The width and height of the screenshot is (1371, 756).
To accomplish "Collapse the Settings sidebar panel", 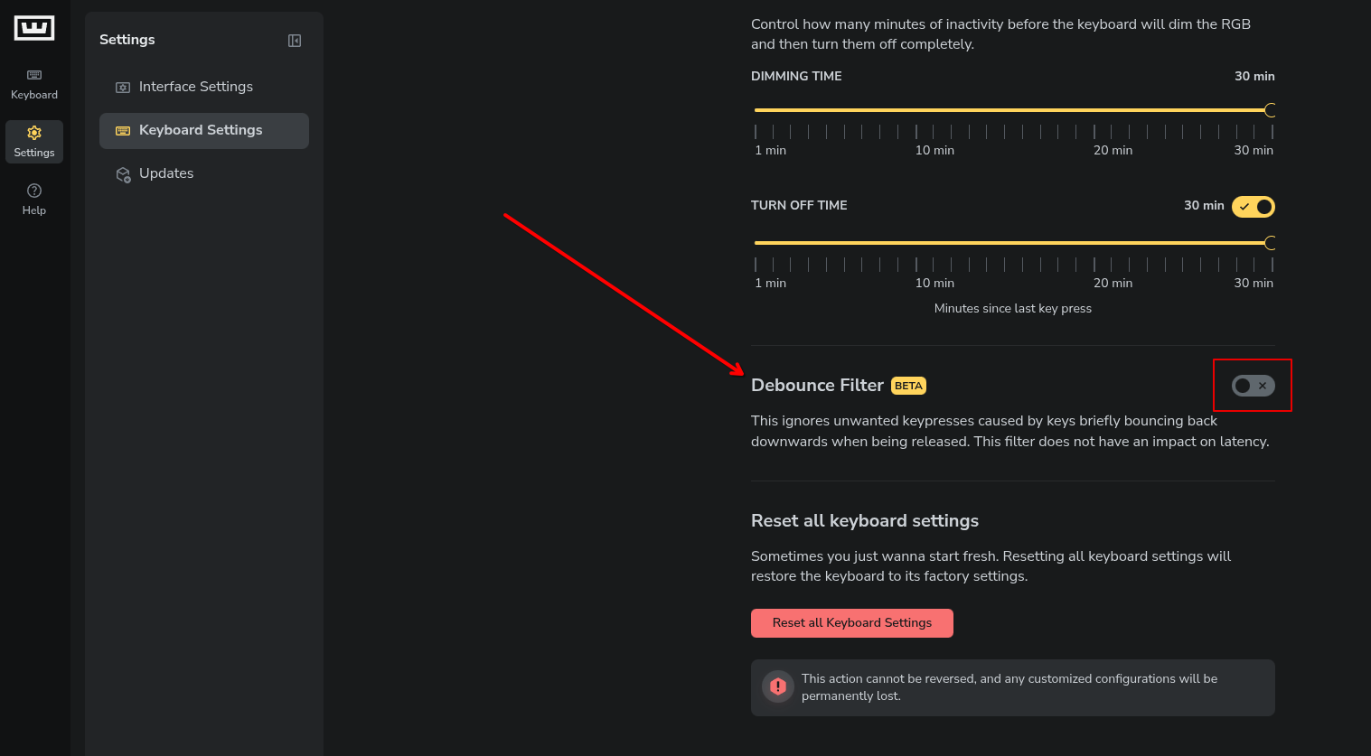I will pyautogui.click(x=295, y=41).
